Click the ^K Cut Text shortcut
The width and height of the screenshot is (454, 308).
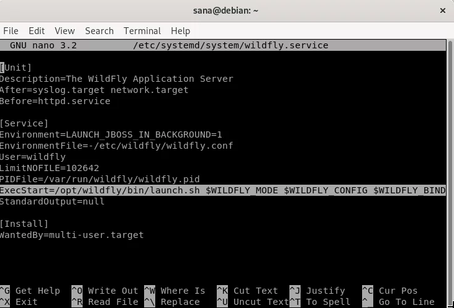[248, 291]
